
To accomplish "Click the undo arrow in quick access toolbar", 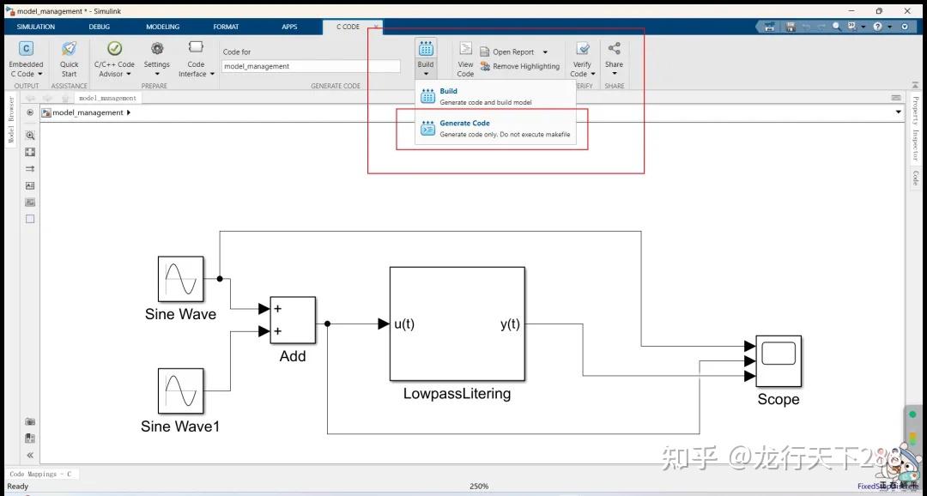I will pos(806,27).
